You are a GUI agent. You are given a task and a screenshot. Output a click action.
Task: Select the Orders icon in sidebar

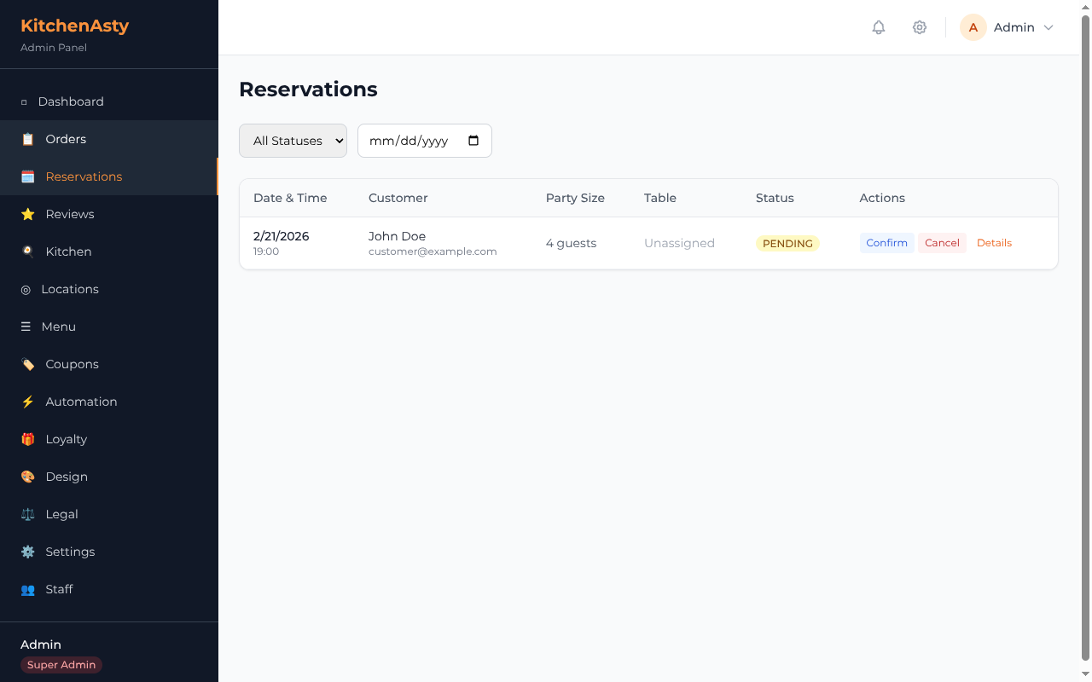tap(27, 138)
